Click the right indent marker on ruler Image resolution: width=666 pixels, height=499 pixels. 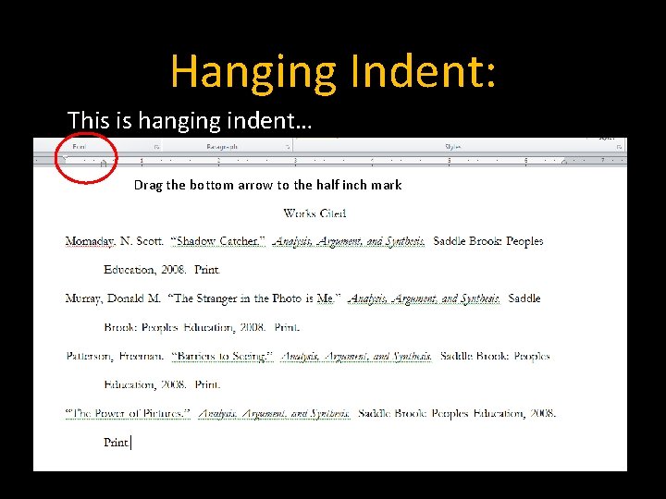click(564, 162)
